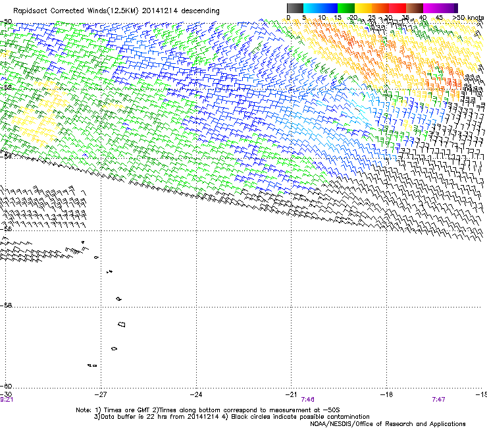Click the '45' label on the speed scale
This screenshot has height=428, width=487.
pyautogui.click(x=439, y=17)
